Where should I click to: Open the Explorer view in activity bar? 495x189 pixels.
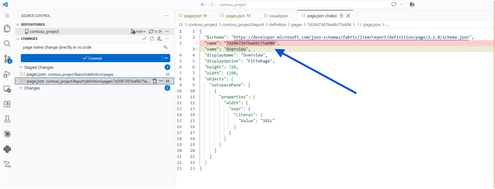(x=7, y=29)
